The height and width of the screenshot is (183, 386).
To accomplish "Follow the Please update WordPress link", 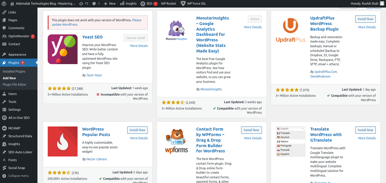I will [97, 22].
